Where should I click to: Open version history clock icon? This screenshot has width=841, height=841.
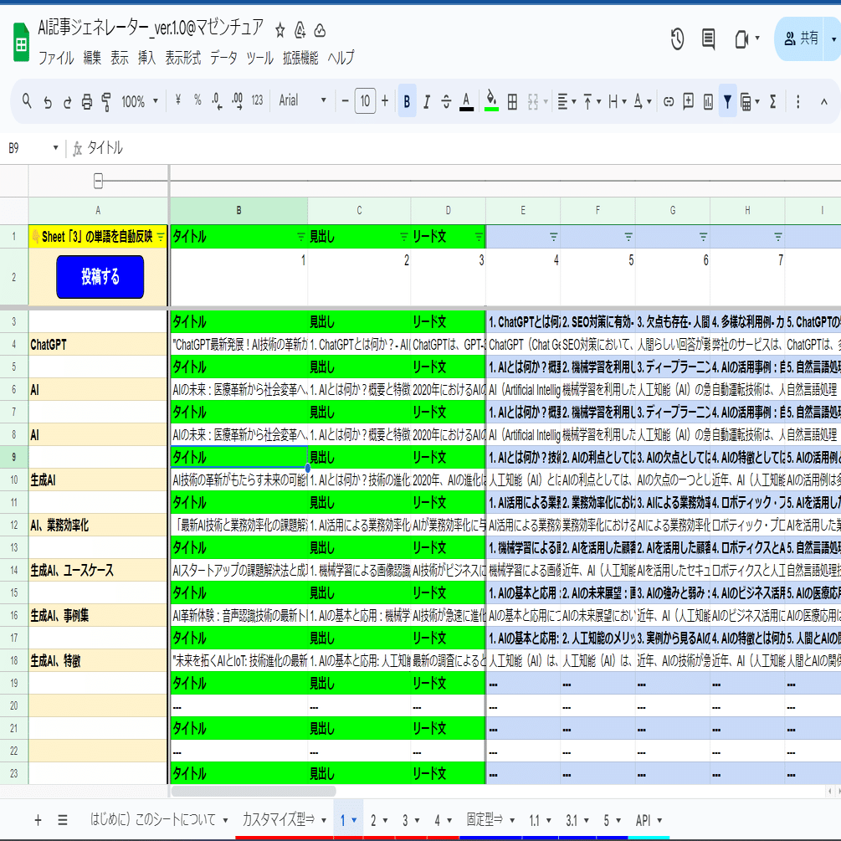[x=677, y=39]
